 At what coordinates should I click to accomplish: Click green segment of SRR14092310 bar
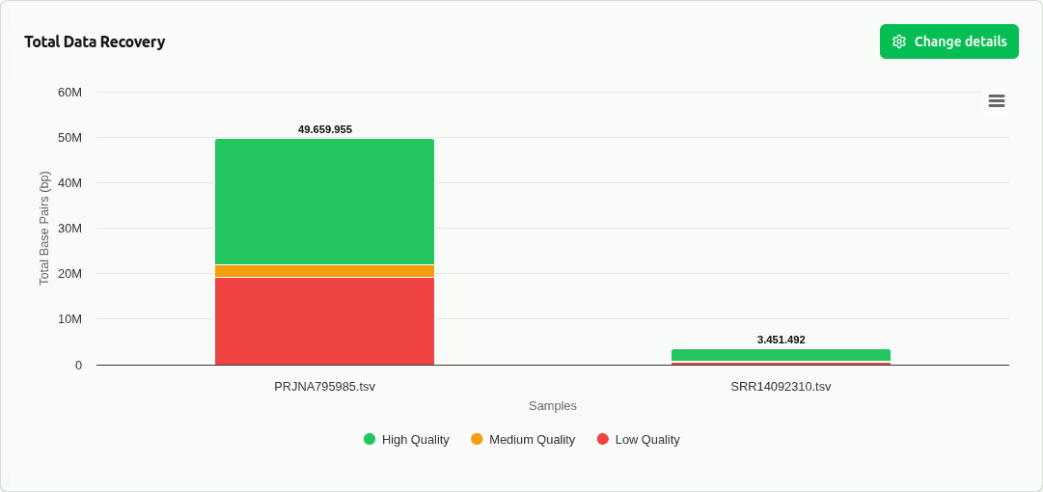pyautogui.click(x=781, y=355)
